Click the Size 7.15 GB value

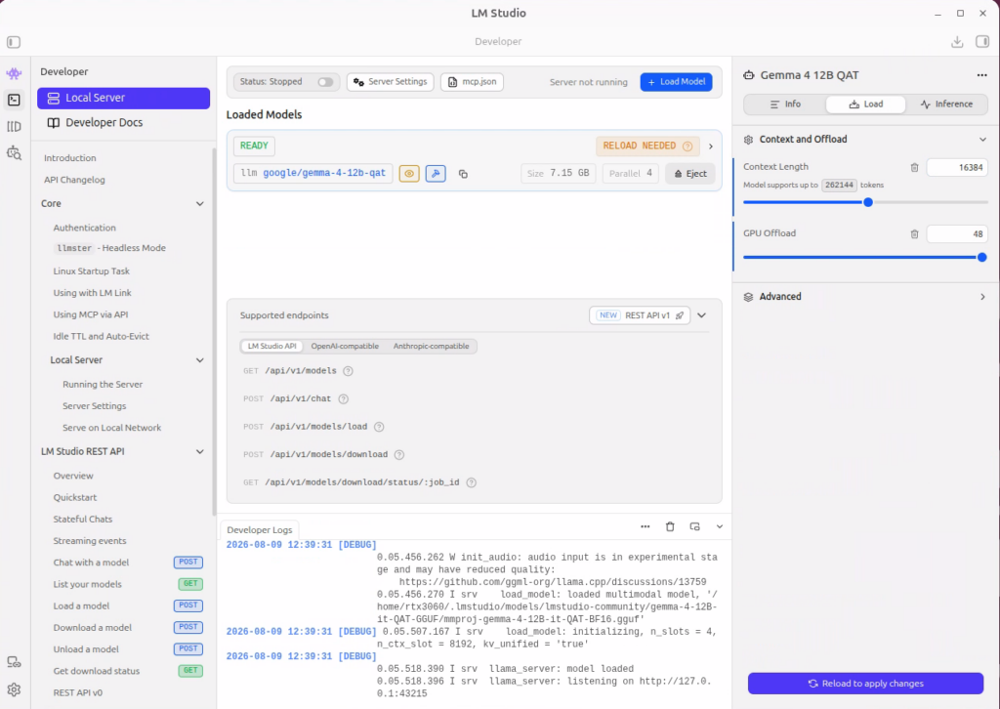(x=558, y=174)
